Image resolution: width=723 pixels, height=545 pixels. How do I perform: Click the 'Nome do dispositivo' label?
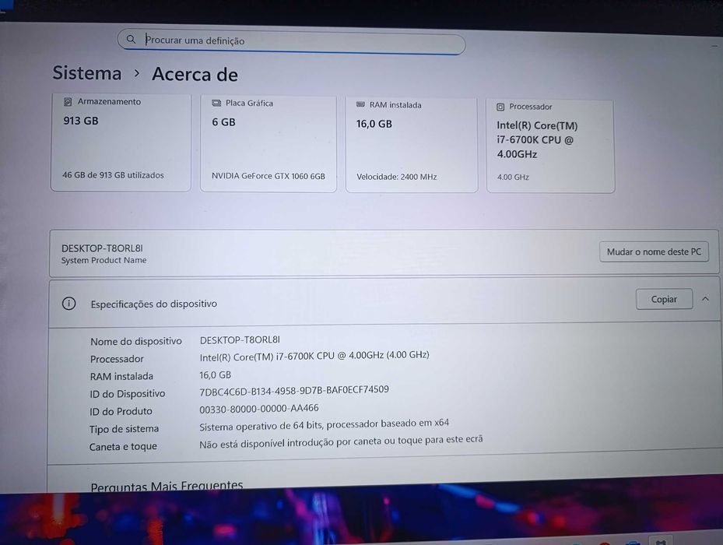[136, 342]
